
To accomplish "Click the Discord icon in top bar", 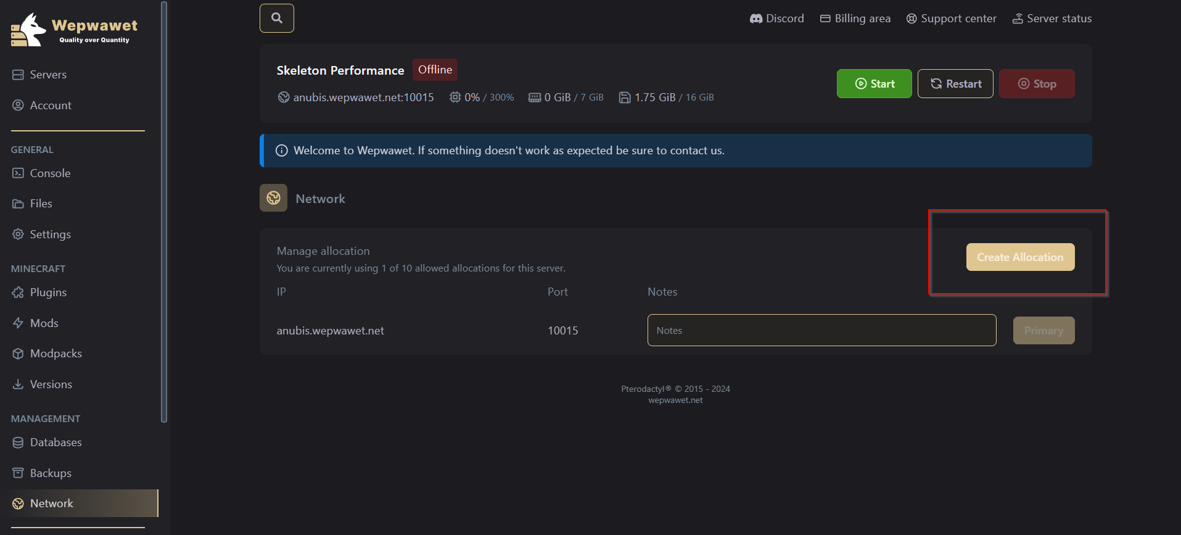I will click(756, 19).
